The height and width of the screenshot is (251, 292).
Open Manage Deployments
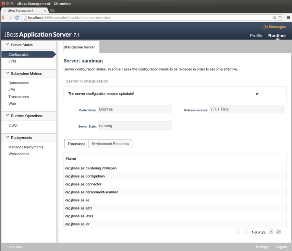click(x=26, y=147)
